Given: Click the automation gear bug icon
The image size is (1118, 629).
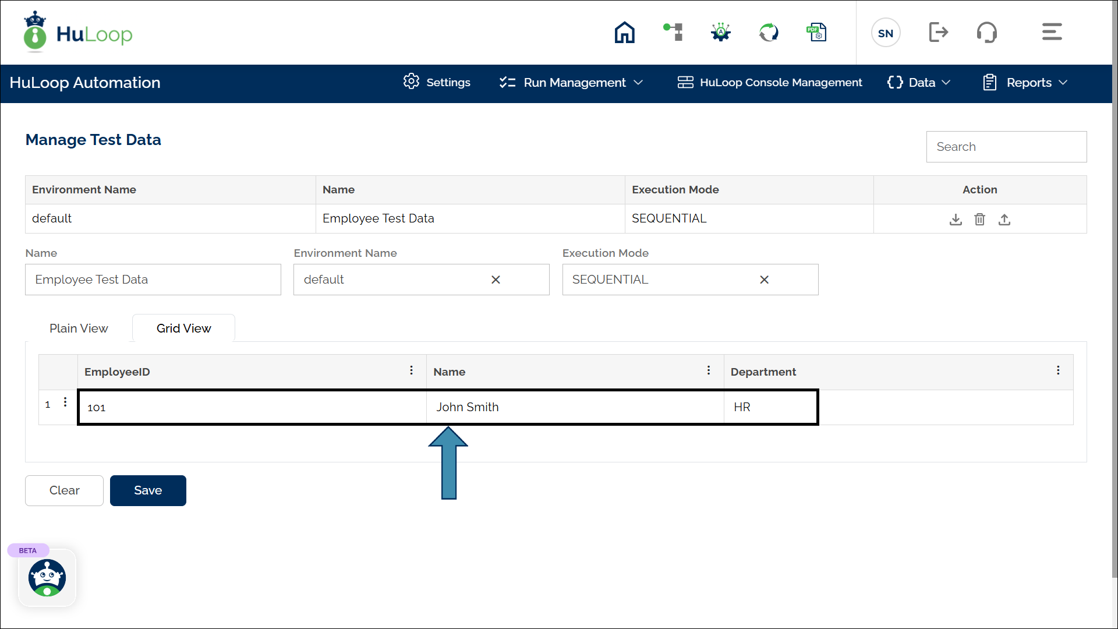Looking at the screenshot, I should pos(721,33).
